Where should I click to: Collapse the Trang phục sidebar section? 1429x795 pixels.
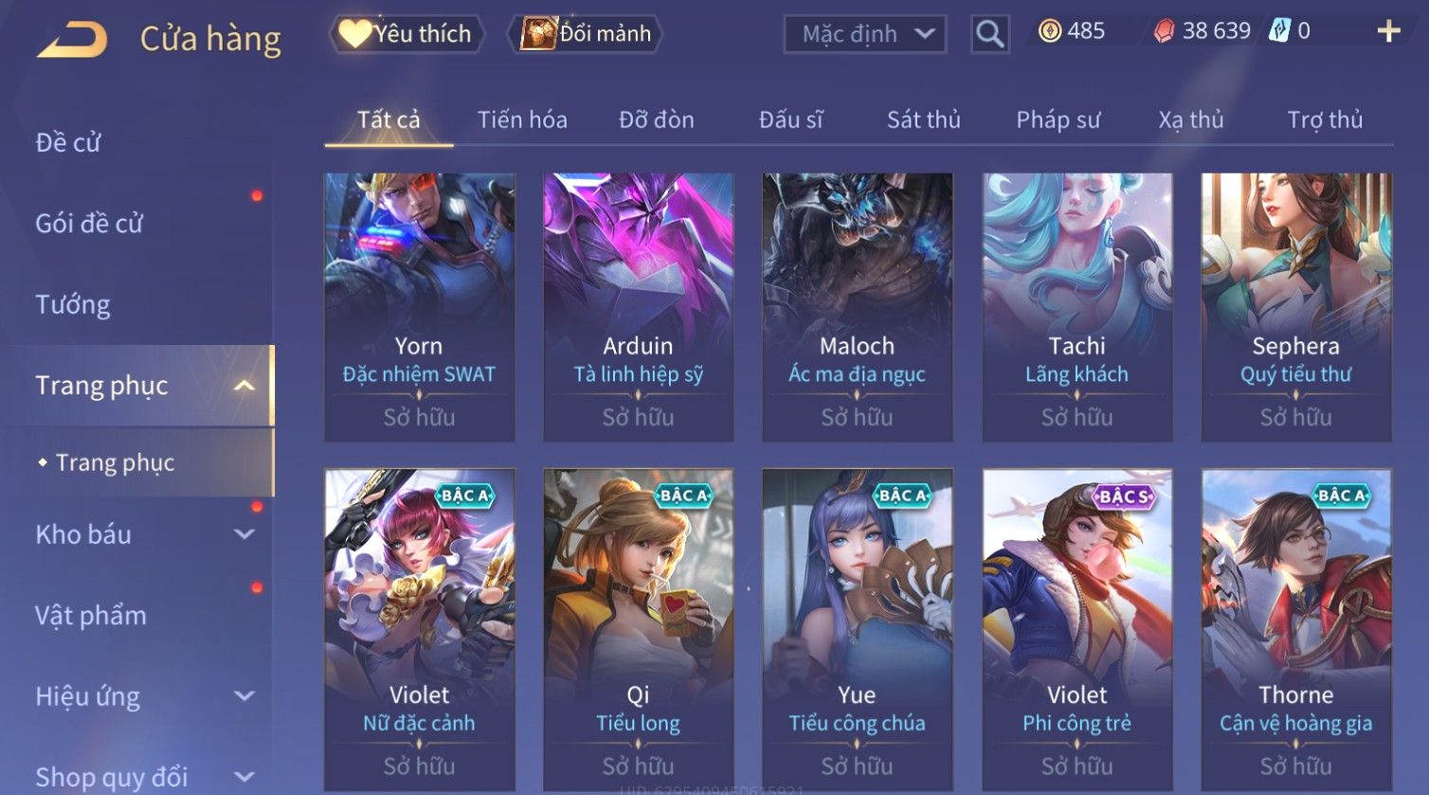[244, 386]
